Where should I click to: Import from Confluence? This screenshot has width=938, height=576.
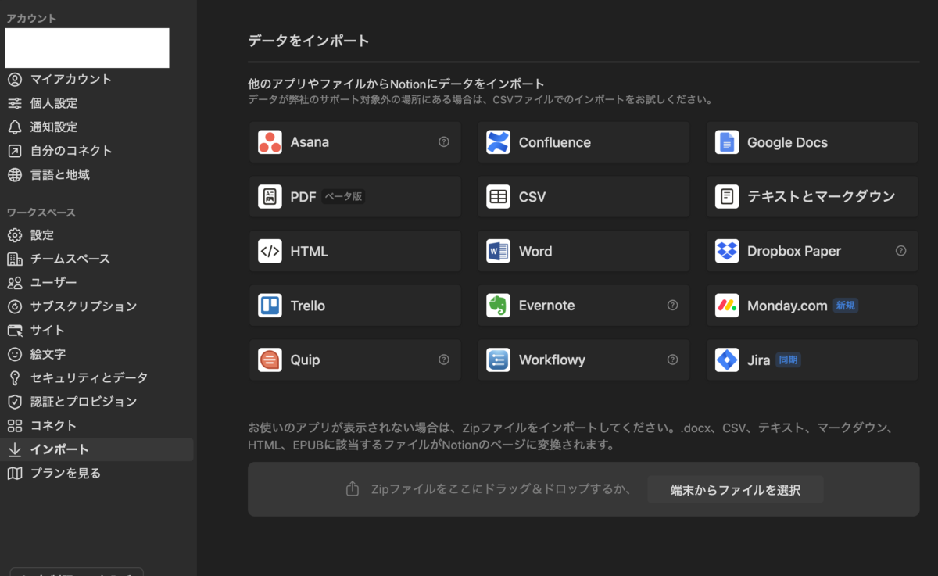tap(584, 142)
